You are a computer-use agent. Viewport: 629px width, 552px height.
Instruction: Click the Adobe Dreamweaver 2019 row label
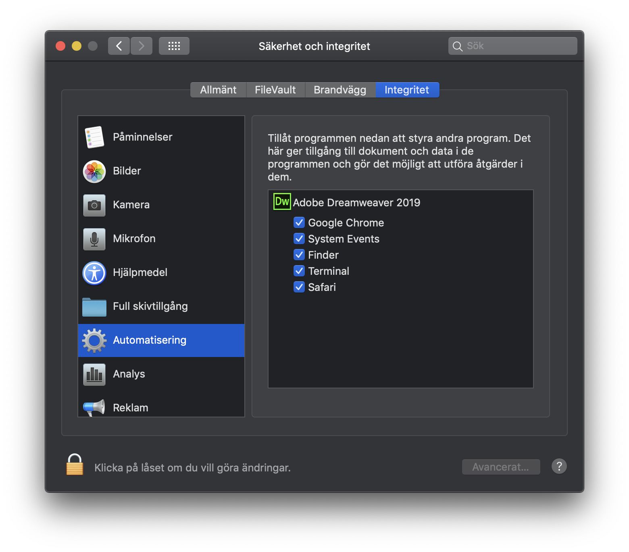[x=356, y=202]
